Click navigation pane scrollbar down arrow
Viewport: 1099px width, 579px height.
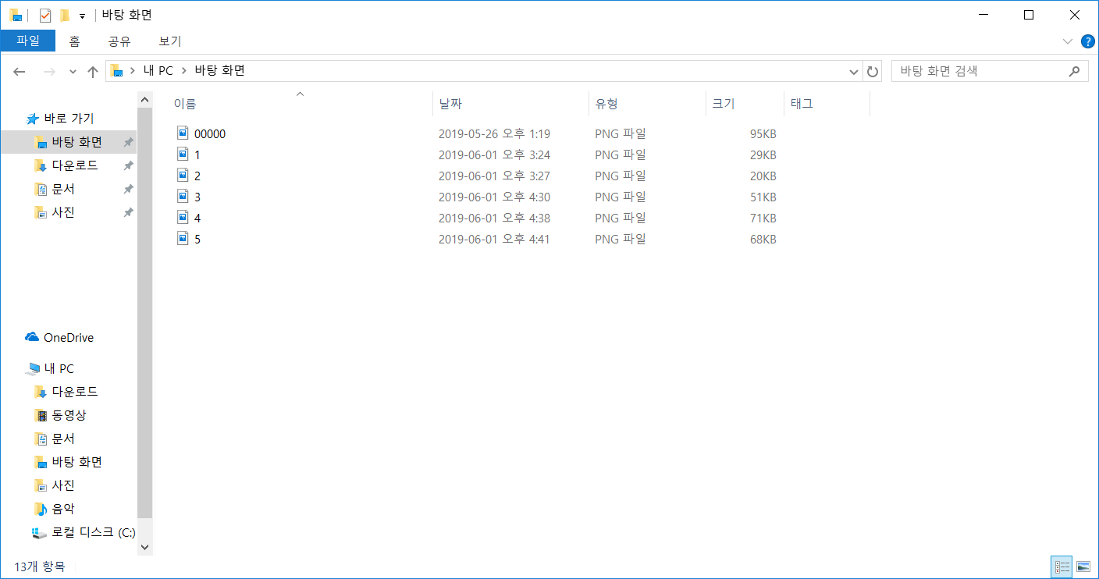[x=144, y=548]
